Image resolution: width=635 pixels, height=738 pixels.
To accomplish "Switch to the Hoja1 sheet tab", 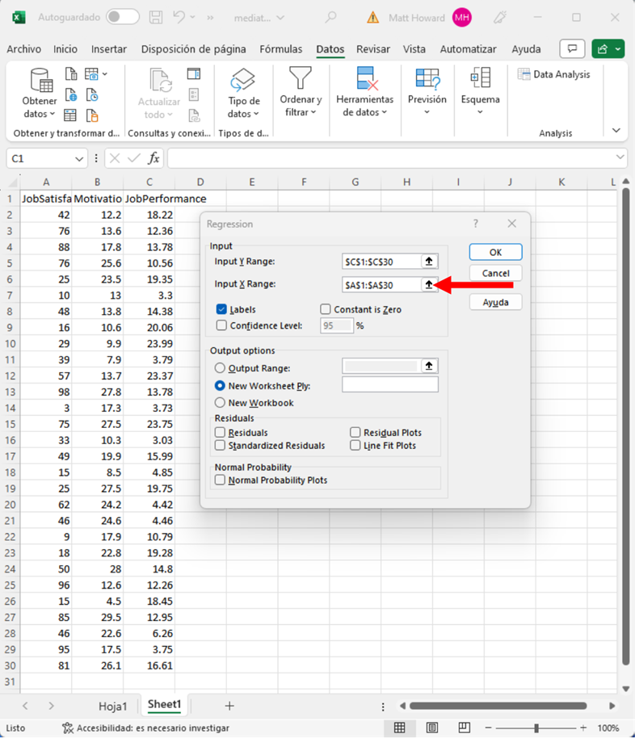I will point(113,706).
